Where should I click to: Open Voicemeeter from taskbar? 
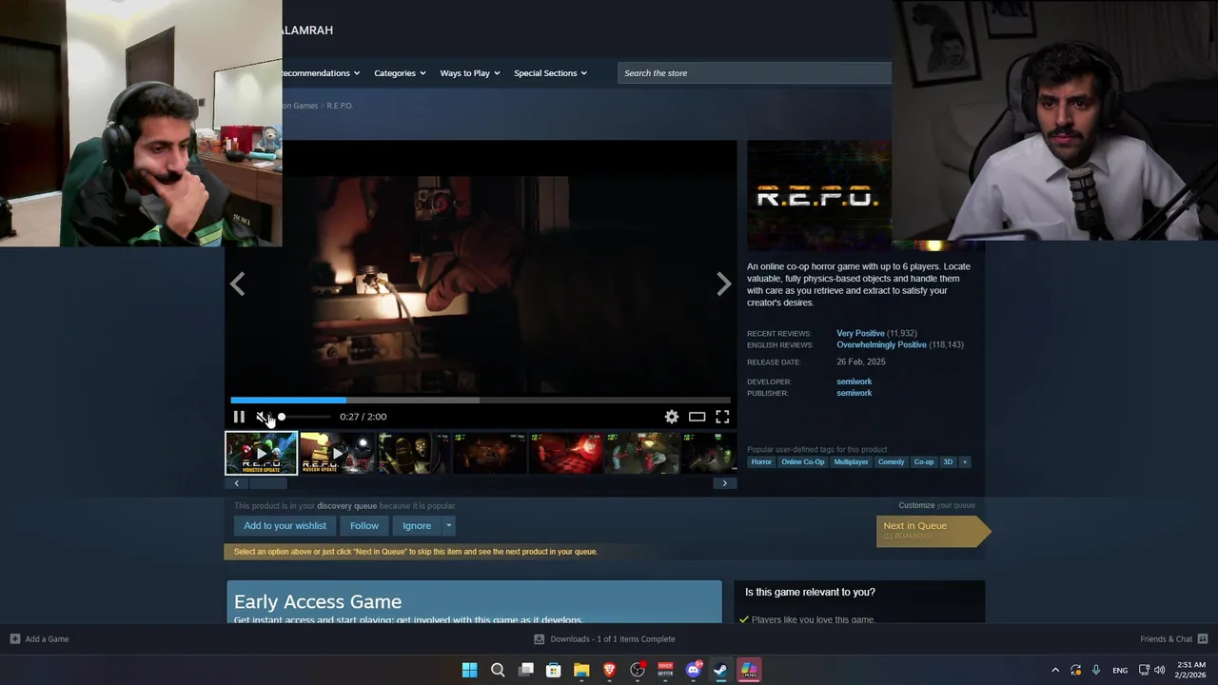point(665,670)
